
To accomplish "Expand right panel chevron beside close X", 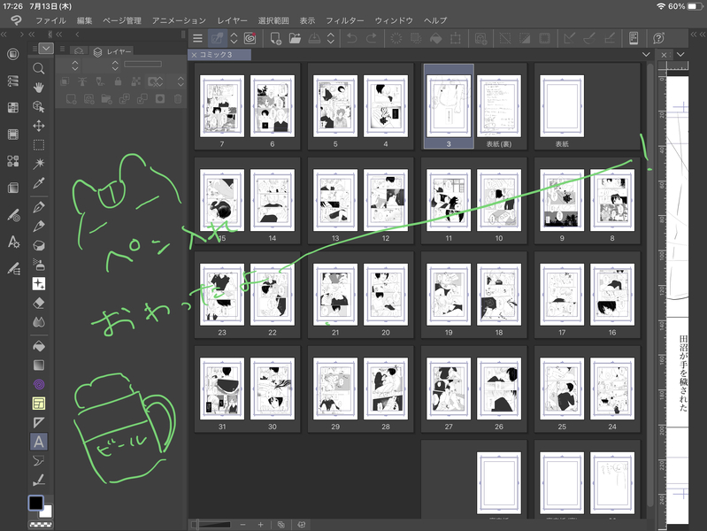I will tap(680, 55).
